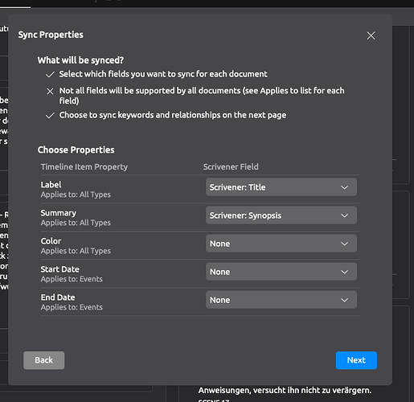
Task: Expand the Color property dropdown set to None
Action: tap(281, 244)
